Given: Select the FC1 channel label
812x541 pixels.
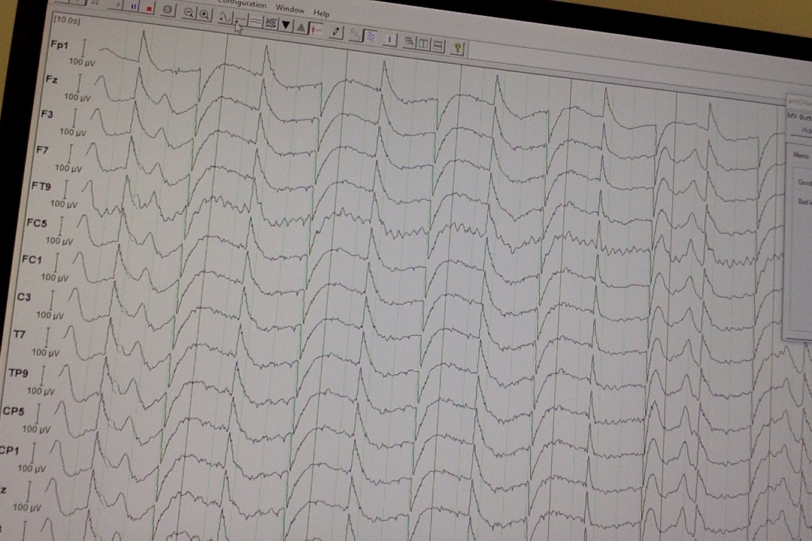Looking at the screenshot, I should pyautogui.click(x=32, y=259).
